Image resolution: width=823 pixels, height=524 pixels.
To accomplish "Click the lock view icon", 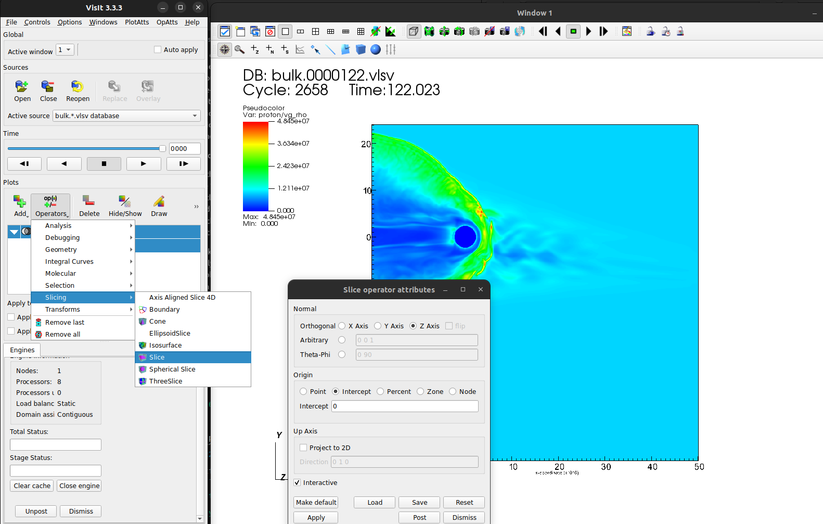I will tap(650, 32).
